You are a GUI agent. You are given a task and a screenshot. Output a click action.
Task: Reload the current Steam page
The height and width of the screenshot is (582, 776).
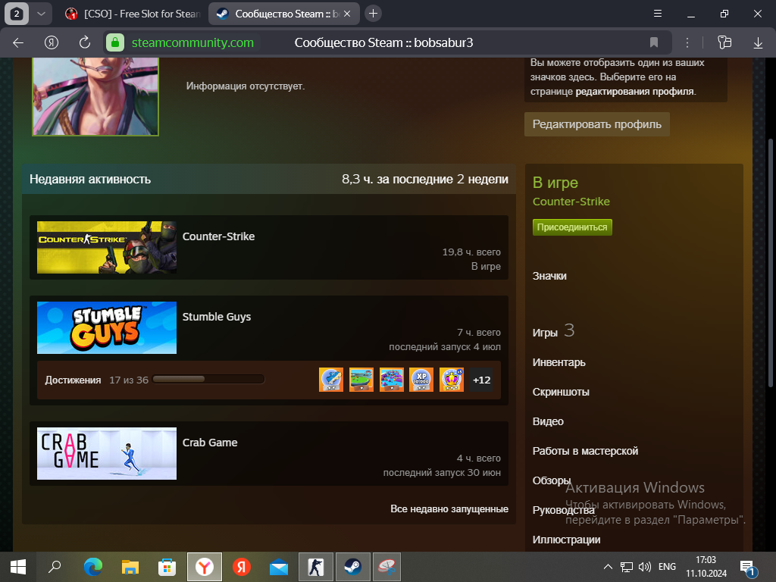(85, 42)
